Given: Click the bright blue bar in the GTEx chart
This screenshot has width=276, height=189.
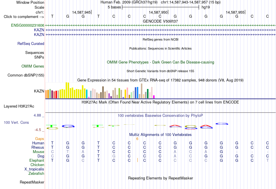Looking at the screenshot, I should (137, 92).
